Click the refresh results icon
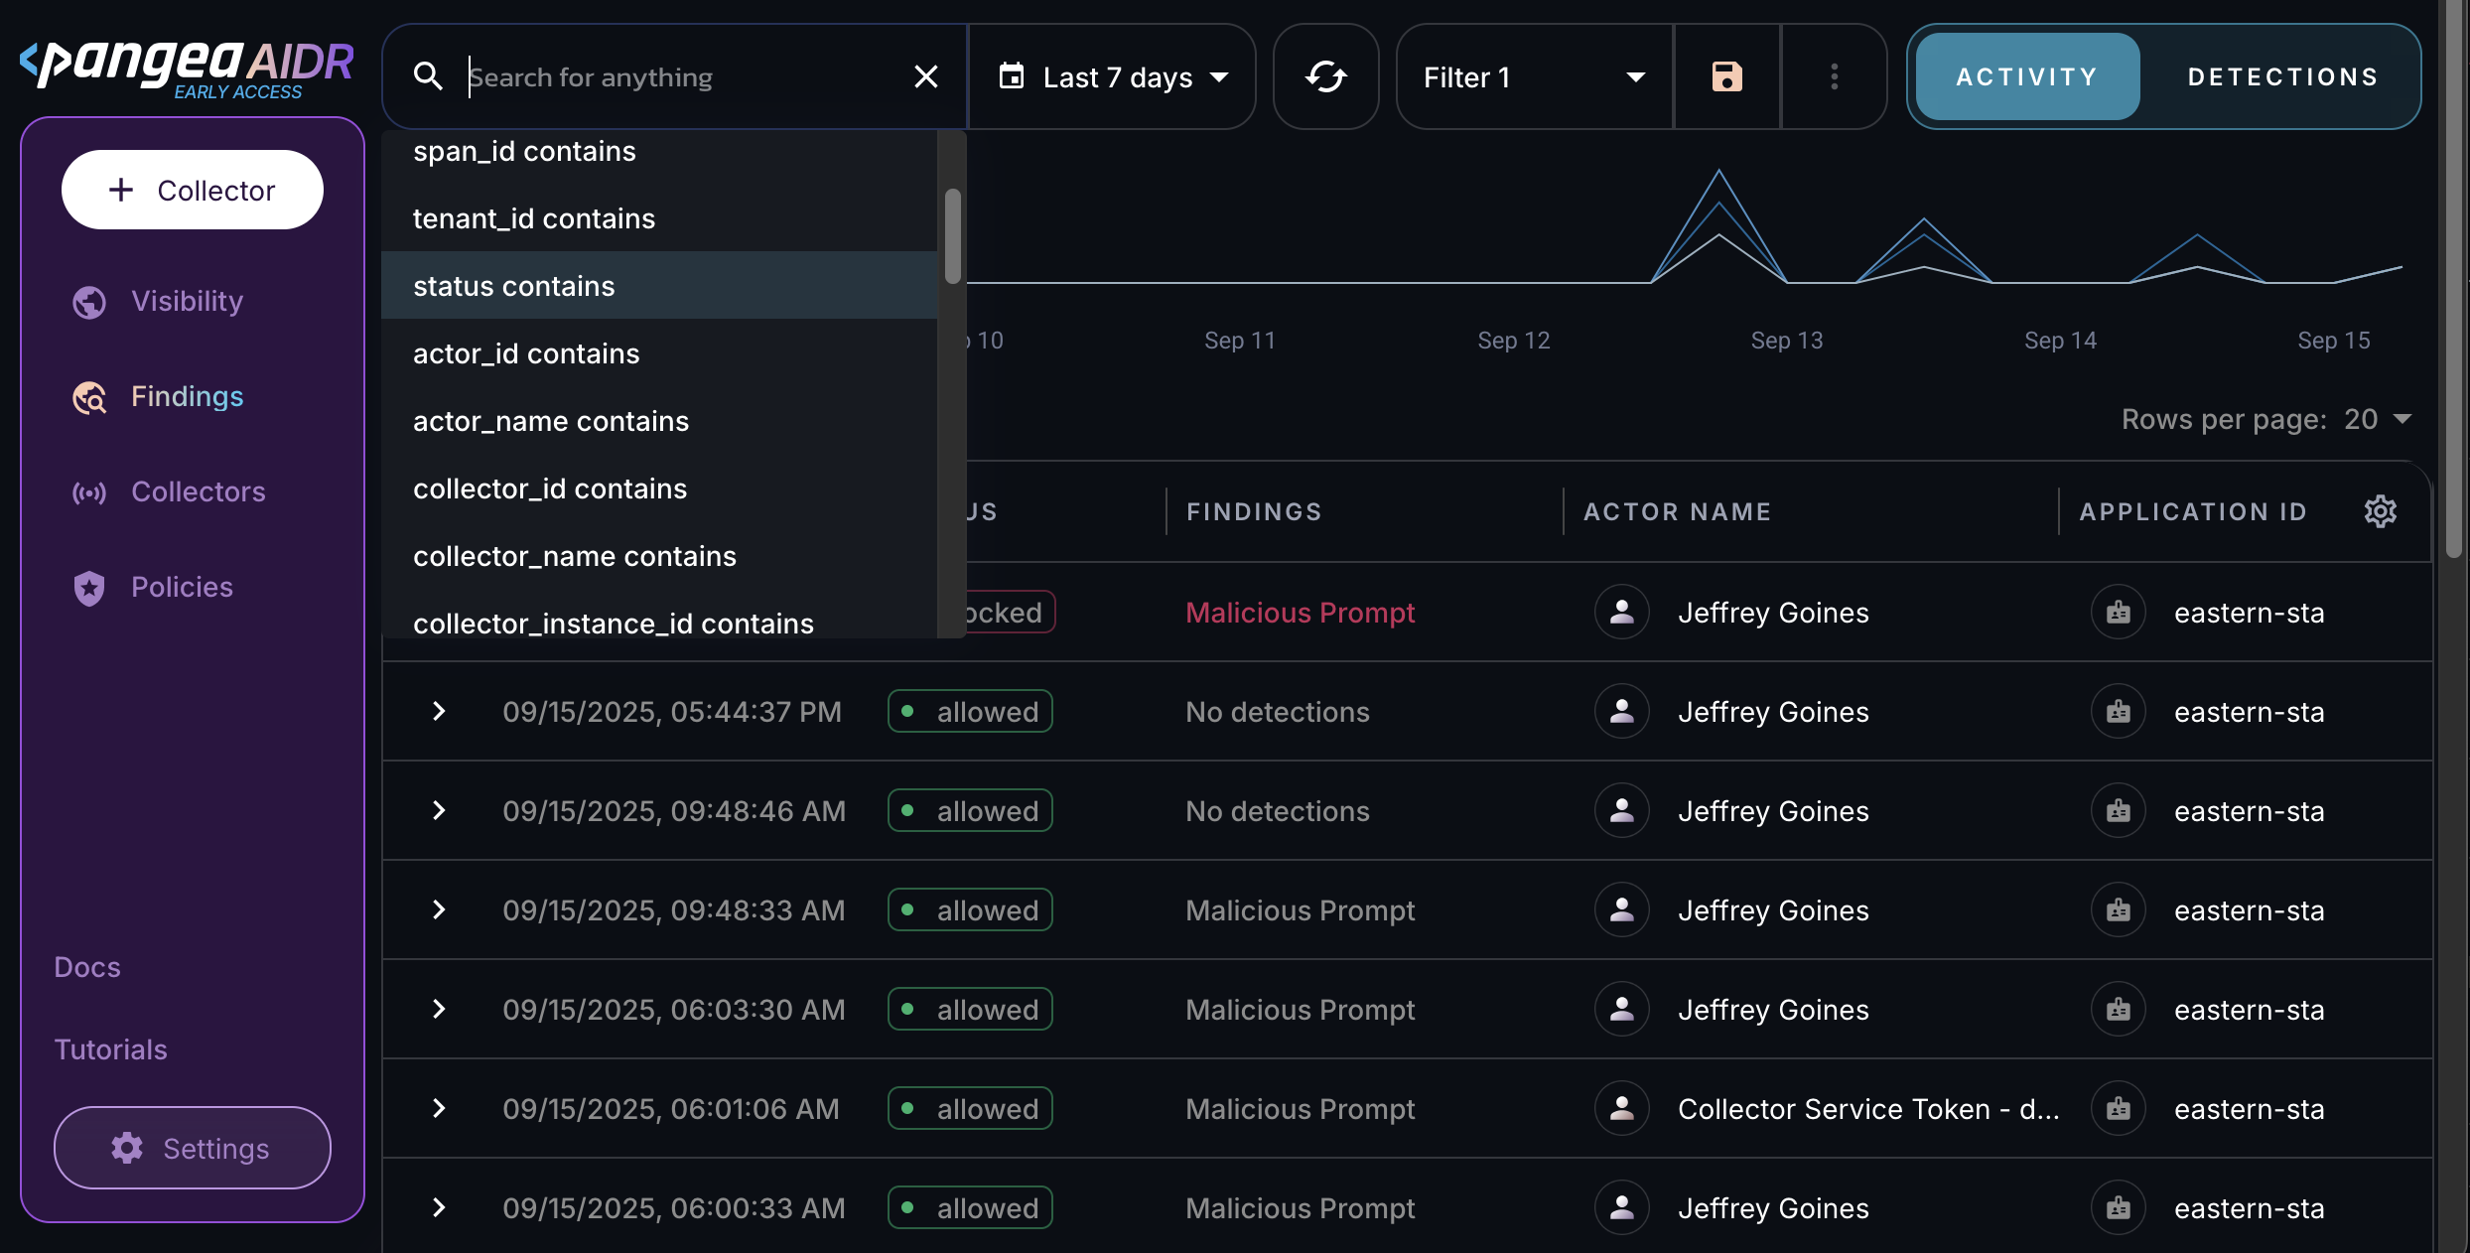The height and width of the screenshot is (1253, 2470). (x=1325, y=76)
